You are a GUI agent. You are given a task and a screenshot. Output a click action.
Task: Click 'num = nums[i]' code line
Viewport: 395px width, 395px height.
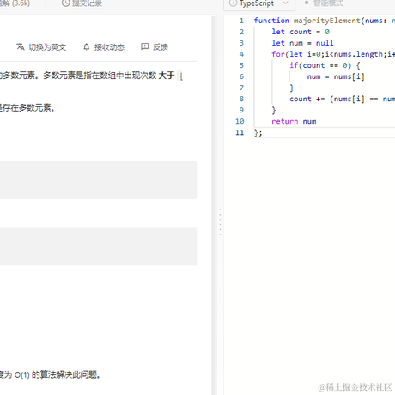tap(336, 76)
